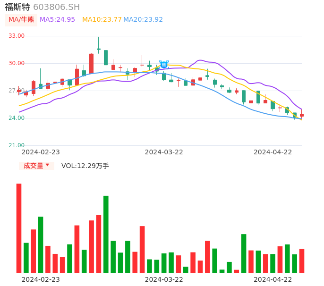This screenshot has width=324, height=286.
Task: Click the 33.00 price axis label
Action: pos(17,36)
